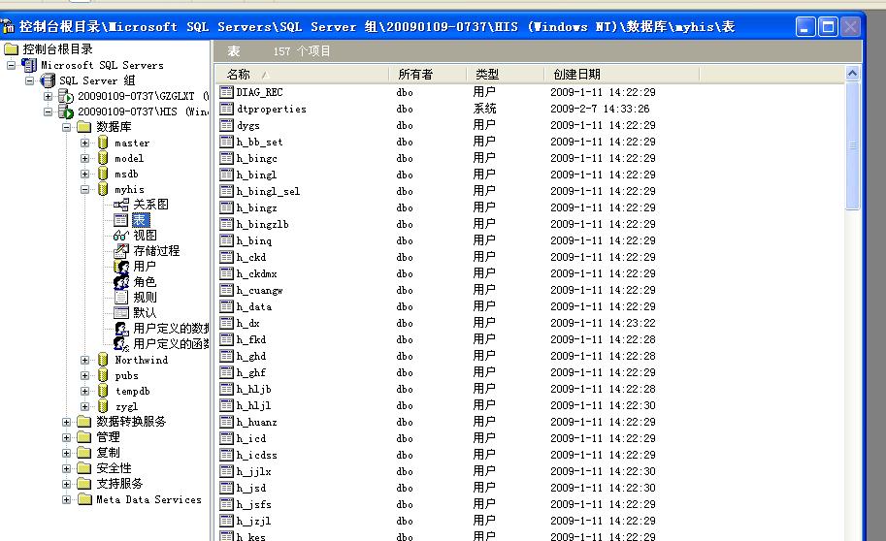The width and height of the screenshot is (886, 541).
Task: Click the tempdb database cylinder icon
Action: click(103, 391)
